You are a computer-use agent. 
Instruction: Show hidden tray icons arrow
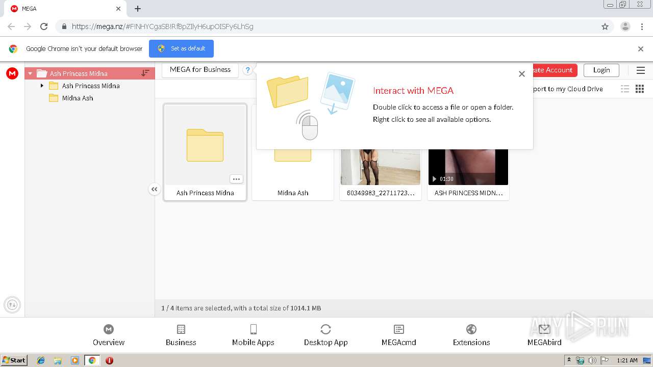click(x=569, y=360)
